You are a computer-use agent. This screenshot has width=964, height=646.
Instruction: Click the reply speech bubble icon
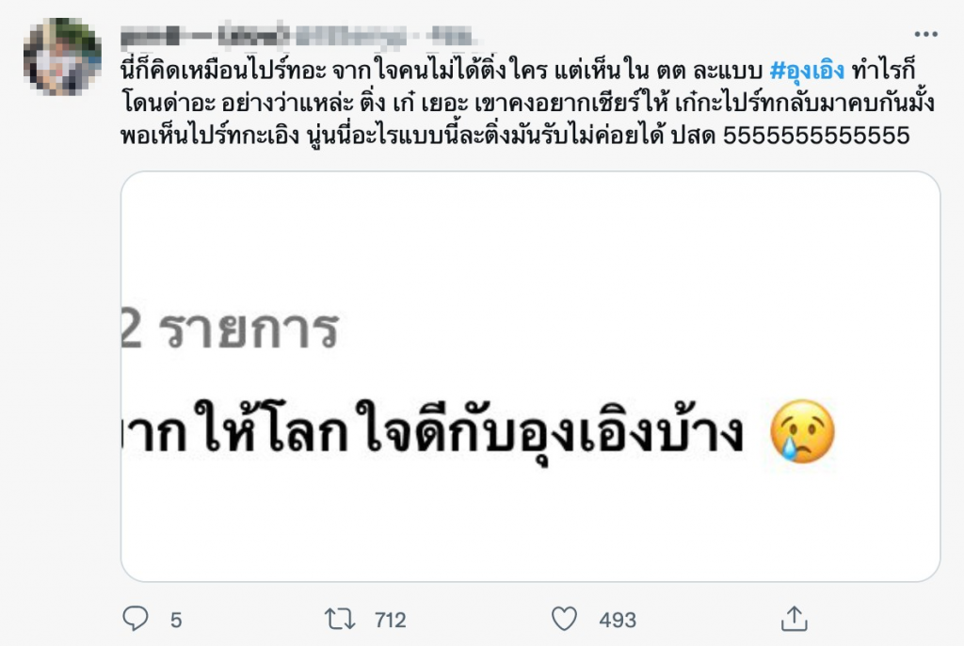(x=136, y=619)
